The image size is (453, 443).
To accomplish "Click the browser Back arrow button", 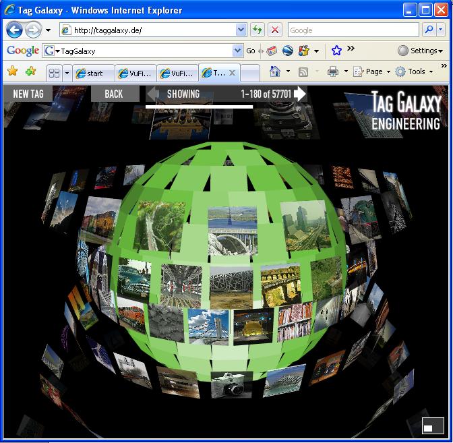I will point(14,30).
